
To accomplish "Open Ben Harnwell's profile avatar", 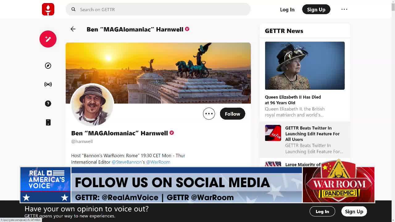I will [92, 105].
